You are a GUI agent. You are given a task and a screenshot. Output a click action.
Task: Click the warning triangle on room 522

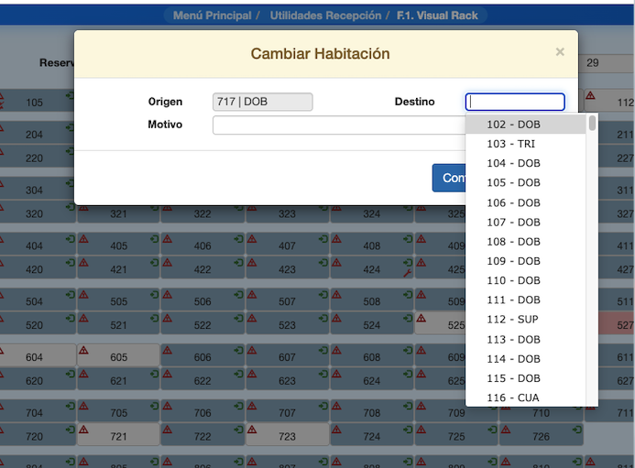click(168, 318)
